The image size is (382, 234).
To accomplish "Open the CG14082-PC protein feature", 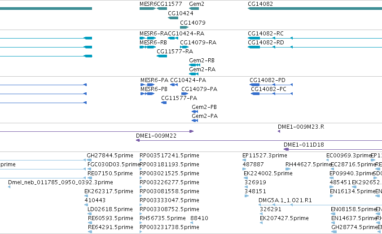I will pyautogui.click(x=272, y=94).
